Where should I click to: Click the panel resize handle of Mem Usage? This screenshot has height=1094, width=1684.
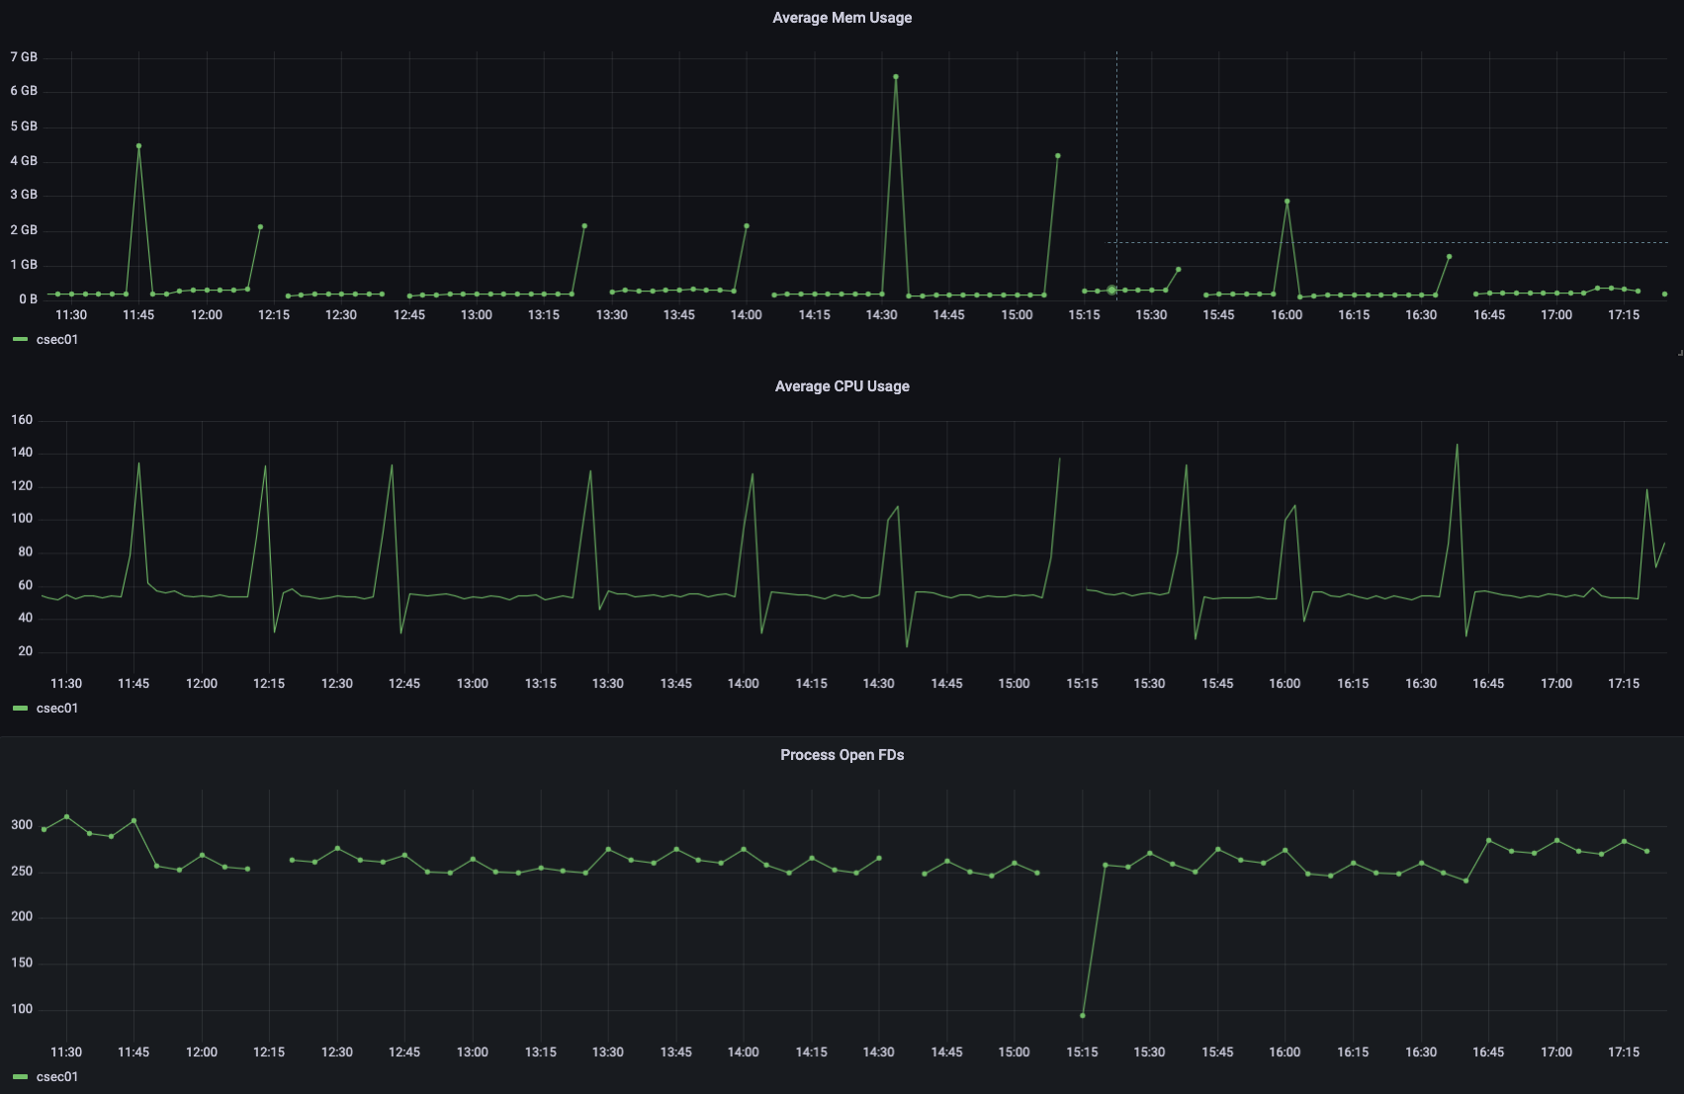[x=1680, y=353]
